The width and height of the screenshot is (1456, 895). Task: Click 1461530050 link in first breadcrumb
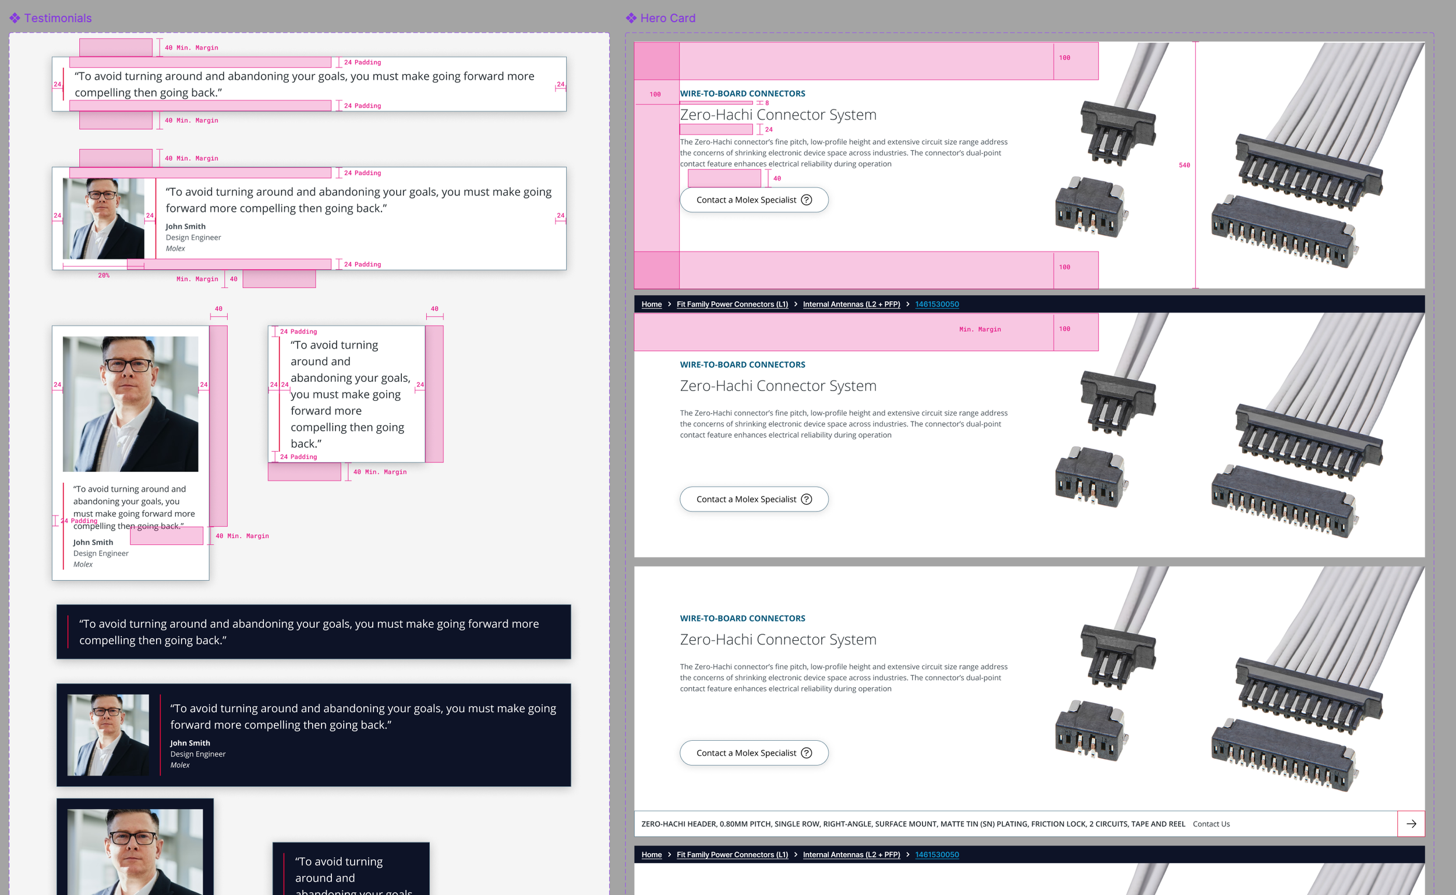point(936,304)
